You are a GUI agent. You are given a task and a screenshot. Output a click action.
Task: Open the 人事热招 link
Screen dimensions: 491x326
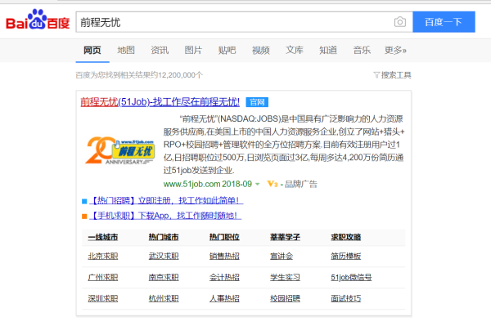pos(224,298)
